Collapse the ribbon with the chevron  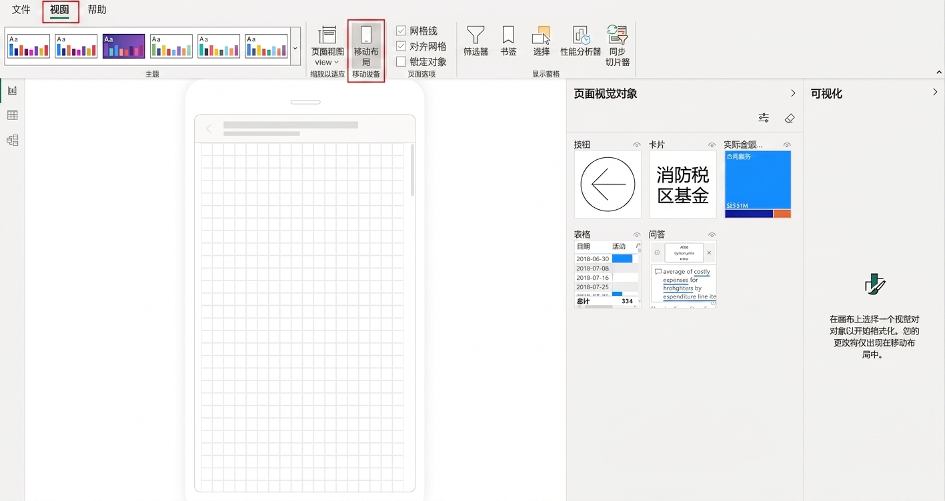(939, 73)
